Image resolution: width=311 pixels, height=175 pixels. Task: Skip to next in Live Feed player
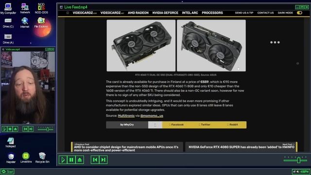click(104, 160)
